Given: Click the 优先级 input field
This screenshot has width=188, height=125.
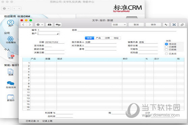Looking at the screenshot, I should click(148, 53).
